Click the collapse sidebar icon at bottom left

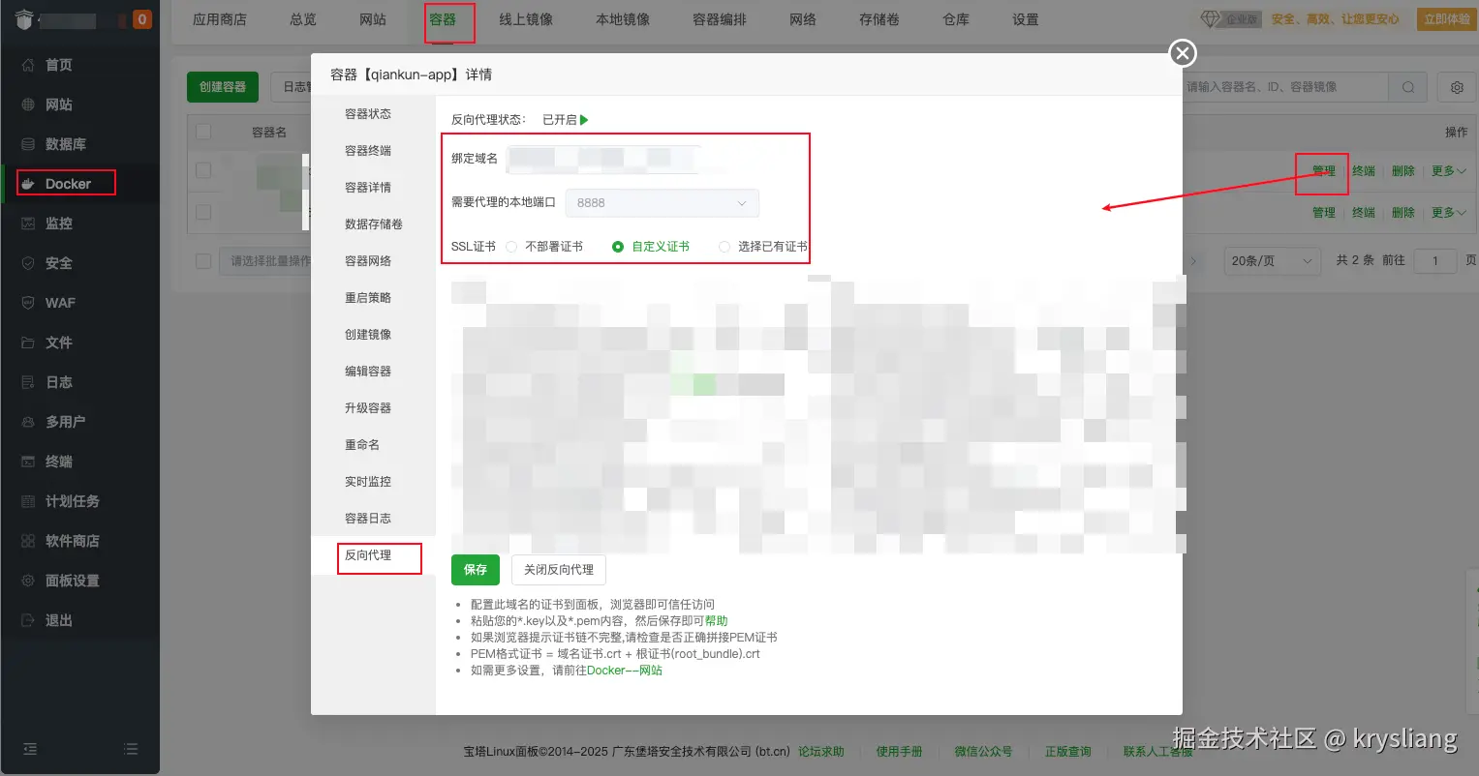point(30,749)
